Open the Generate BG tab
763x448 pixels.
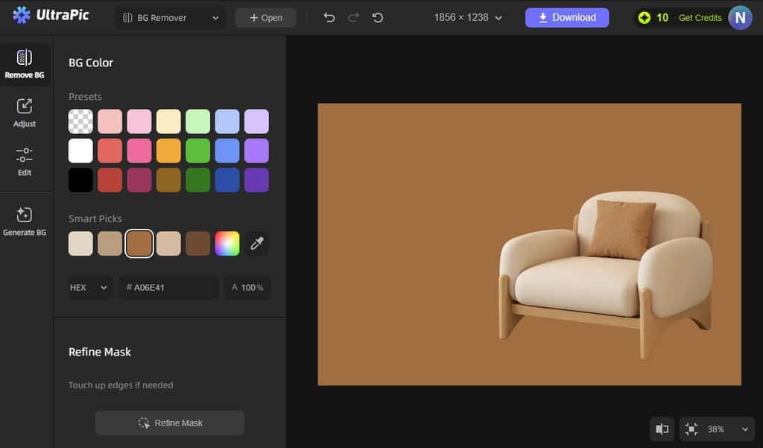coord(25,222)
